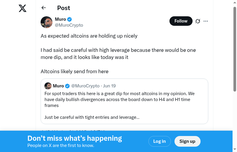Click the Post page heading
237x152 pixels.
pos(64,8)
